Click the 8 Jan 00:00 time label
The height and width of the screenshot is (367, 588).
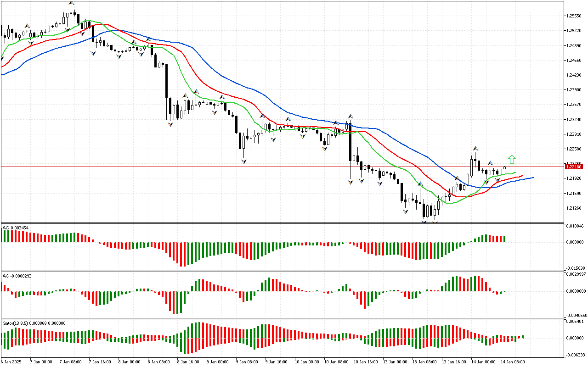pos(129,361)
